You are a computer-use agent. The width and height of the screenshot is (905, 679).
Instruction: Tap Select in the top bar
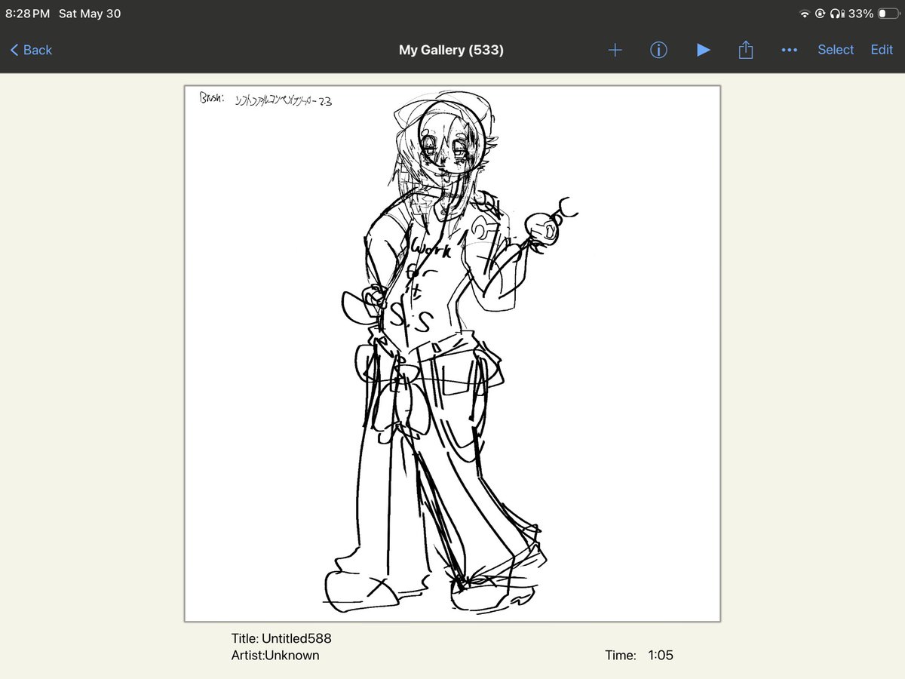coord(836,50)
